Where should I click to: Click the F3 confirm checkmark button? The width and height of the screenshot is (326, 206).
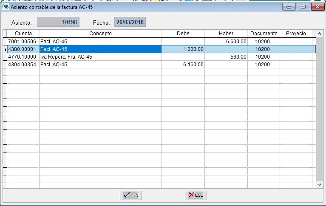coord(131,195)
